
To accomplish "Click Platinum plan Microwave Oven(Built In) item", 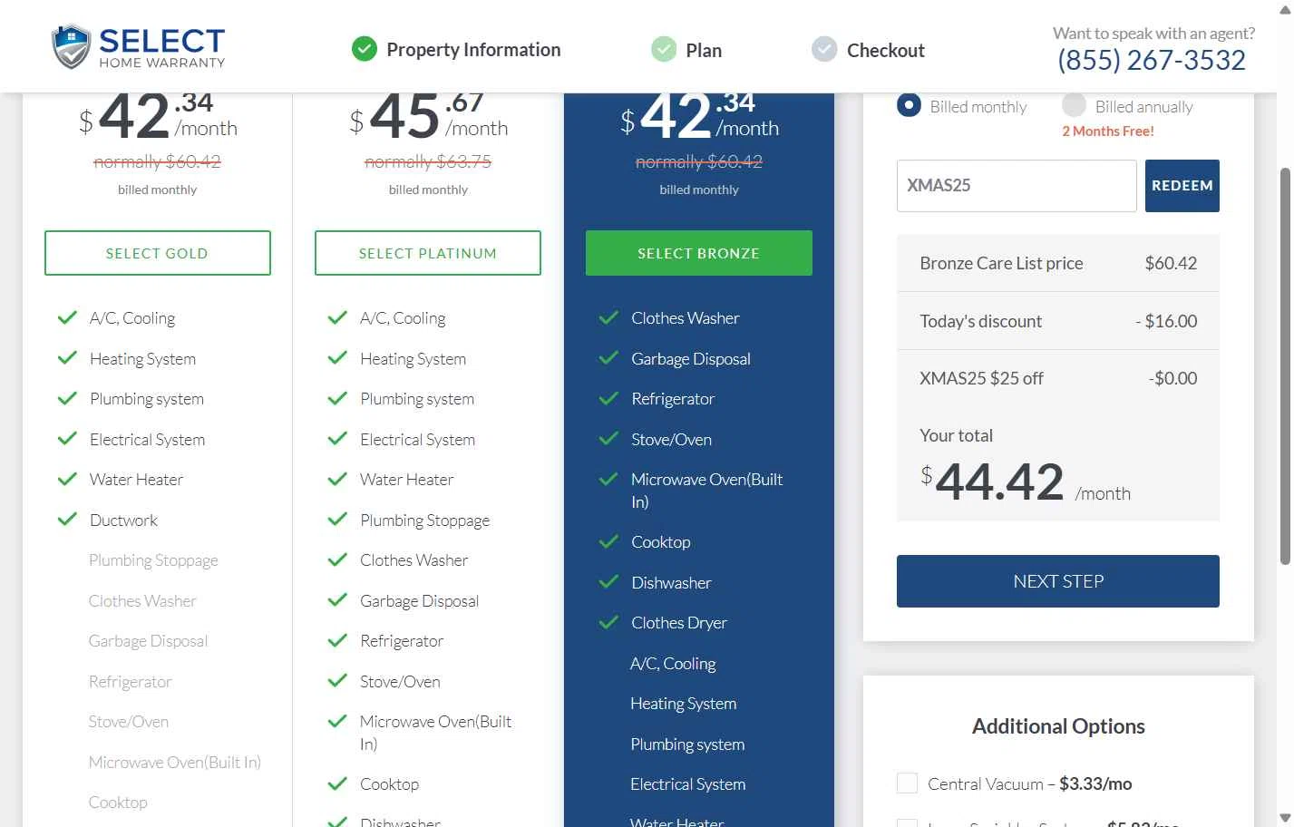I will 436,733.
